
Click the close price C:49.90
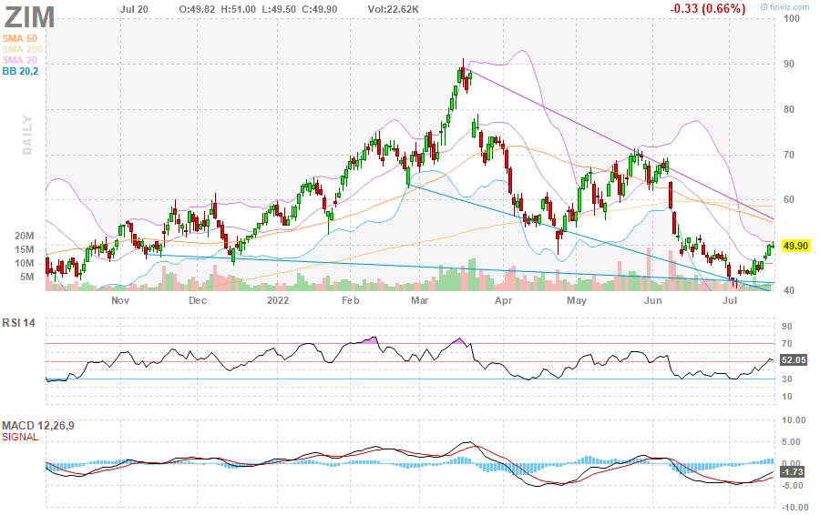click(x=319, y=9)
